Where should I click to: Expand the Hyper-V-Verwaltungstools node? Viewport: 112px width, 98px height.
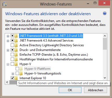[x=13, y=74]
